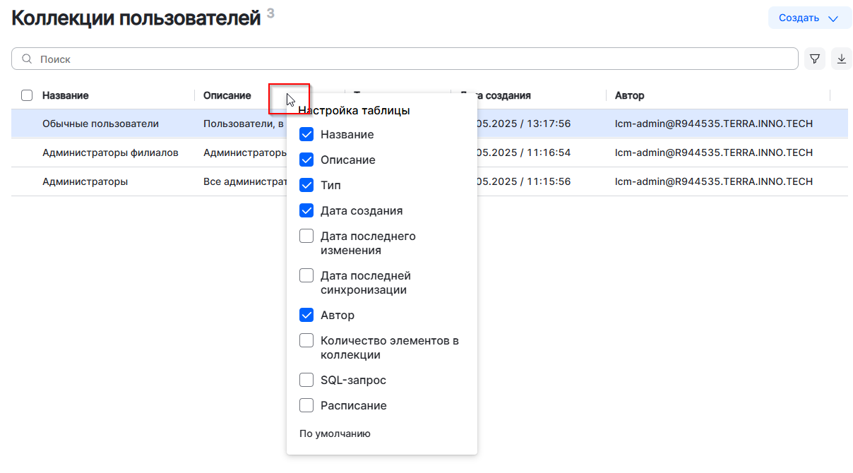The width and height of the screenshot is (853, 473).
Task: Enable Количество элементов в коллекции column
Action: click(x=306, y=341)
